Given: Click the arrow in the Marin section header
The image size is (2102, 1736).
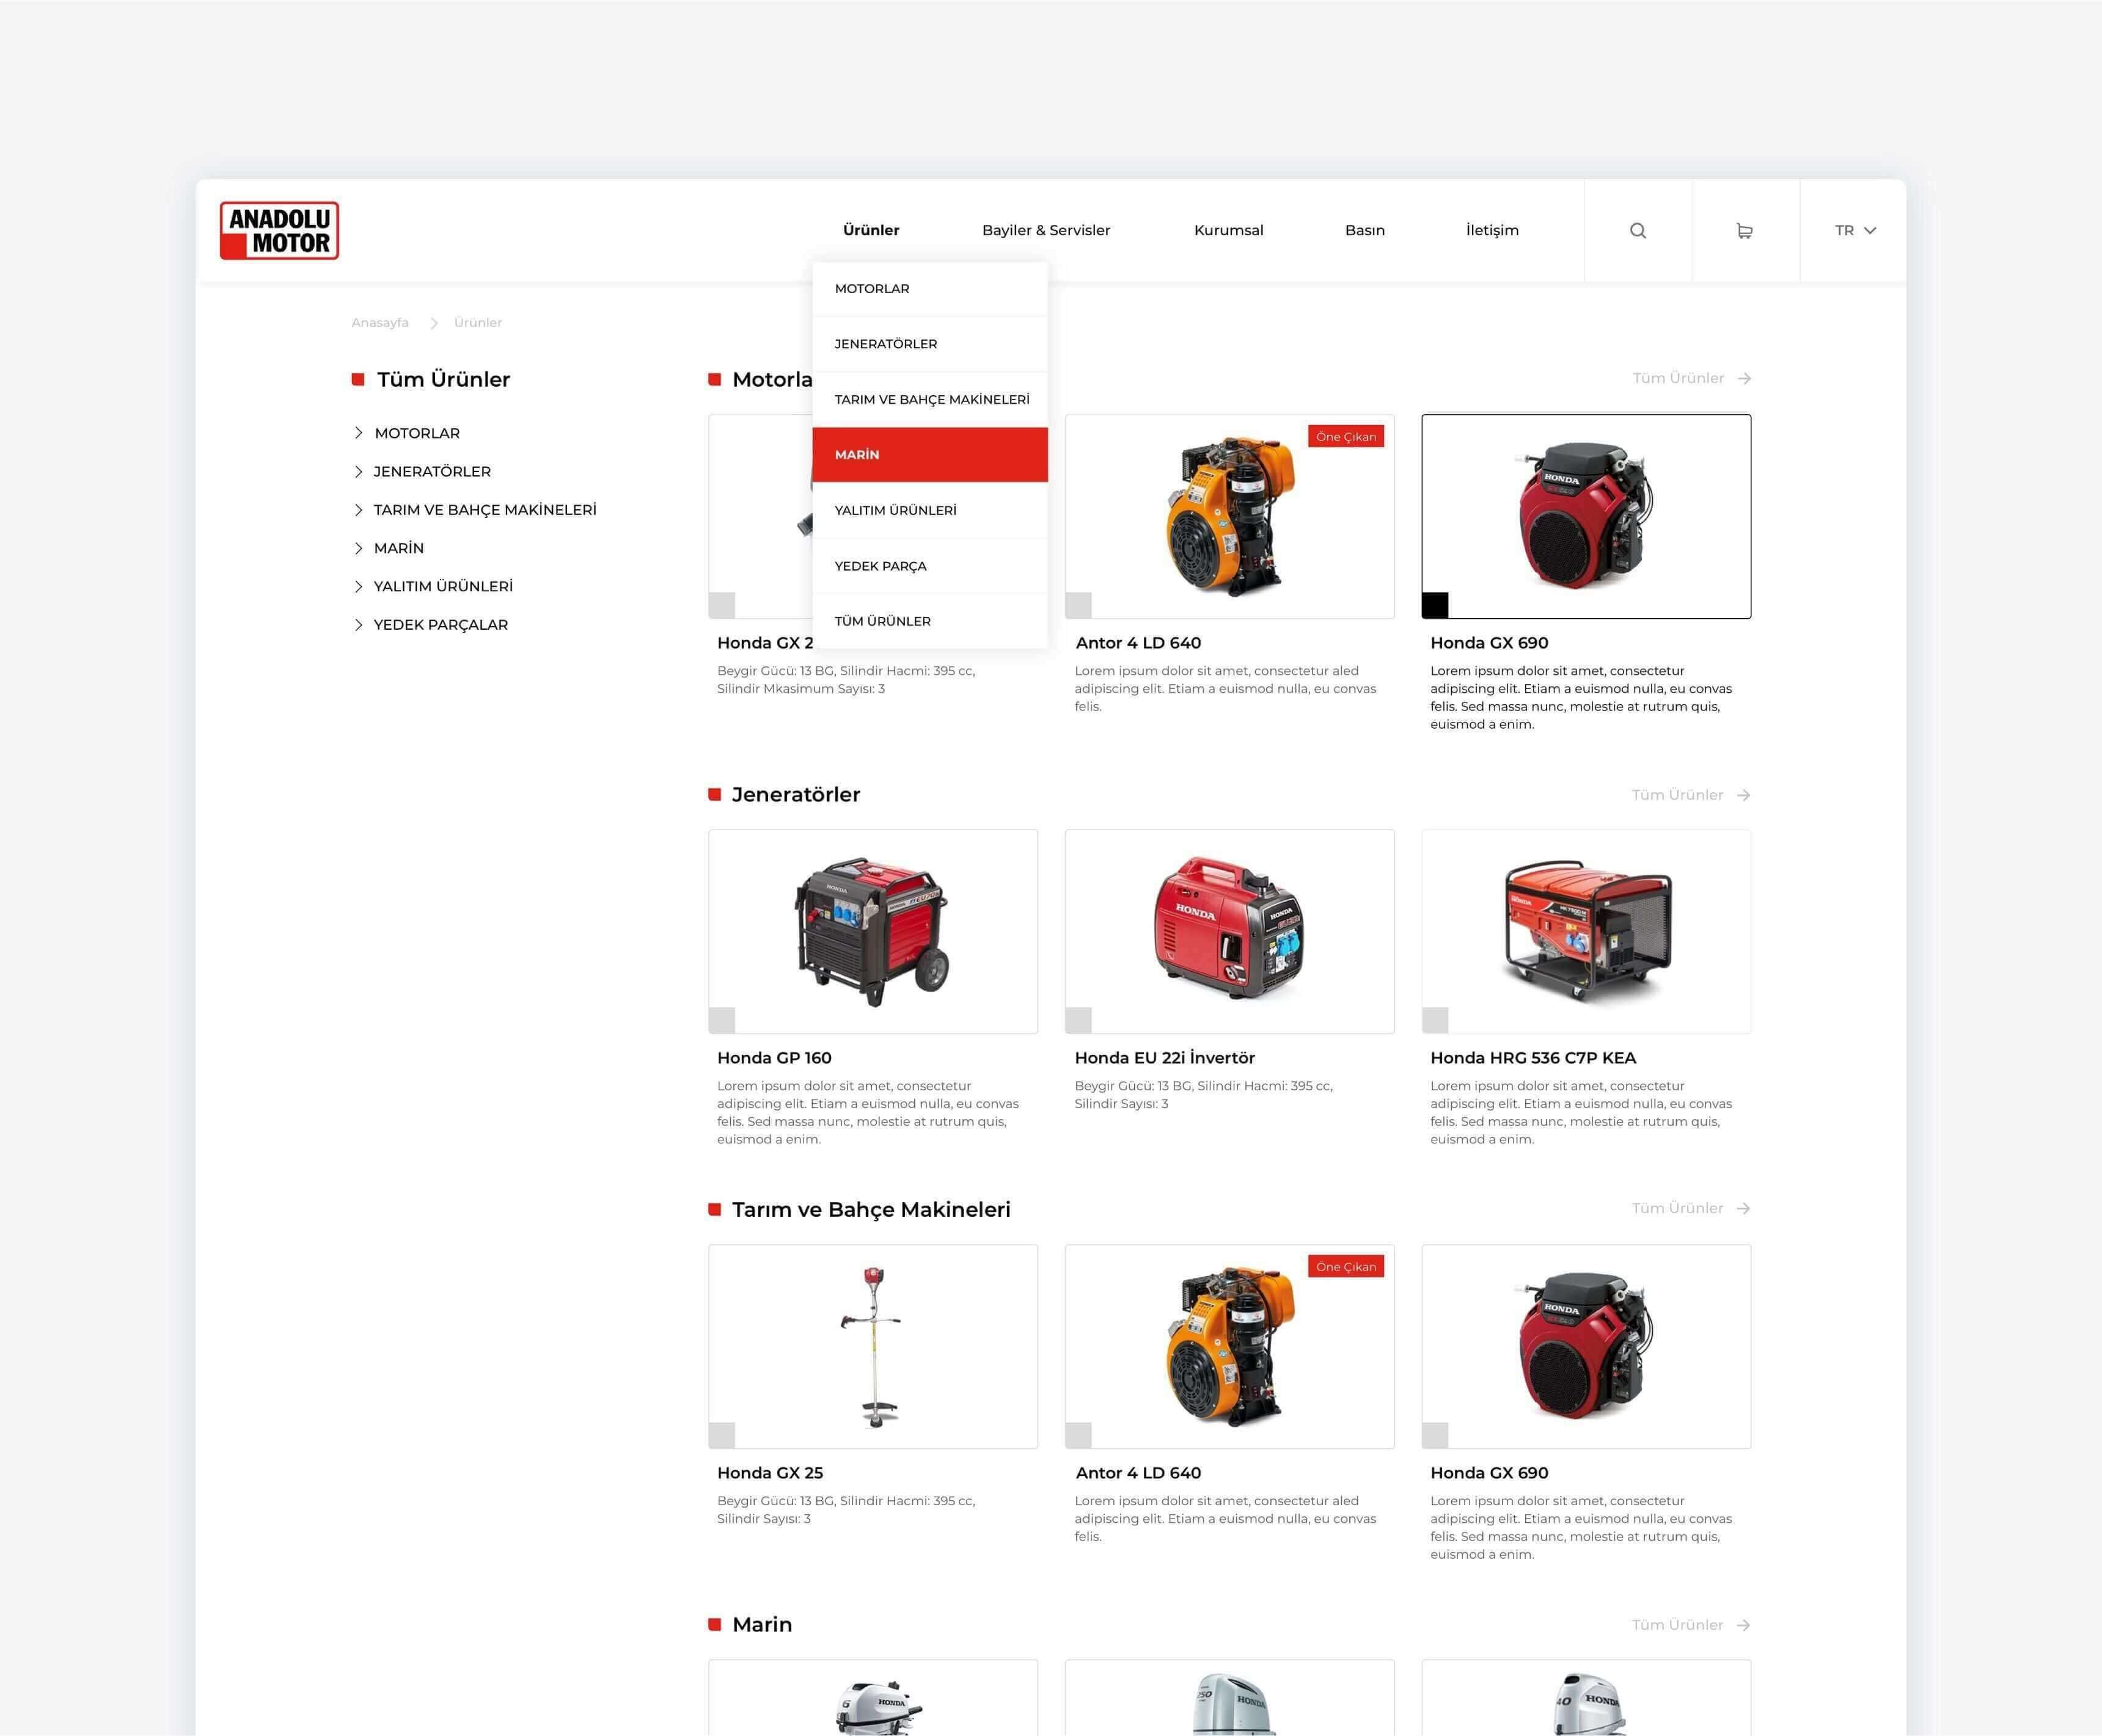Looking at the screenshot, I should tap(1744, 1625).
